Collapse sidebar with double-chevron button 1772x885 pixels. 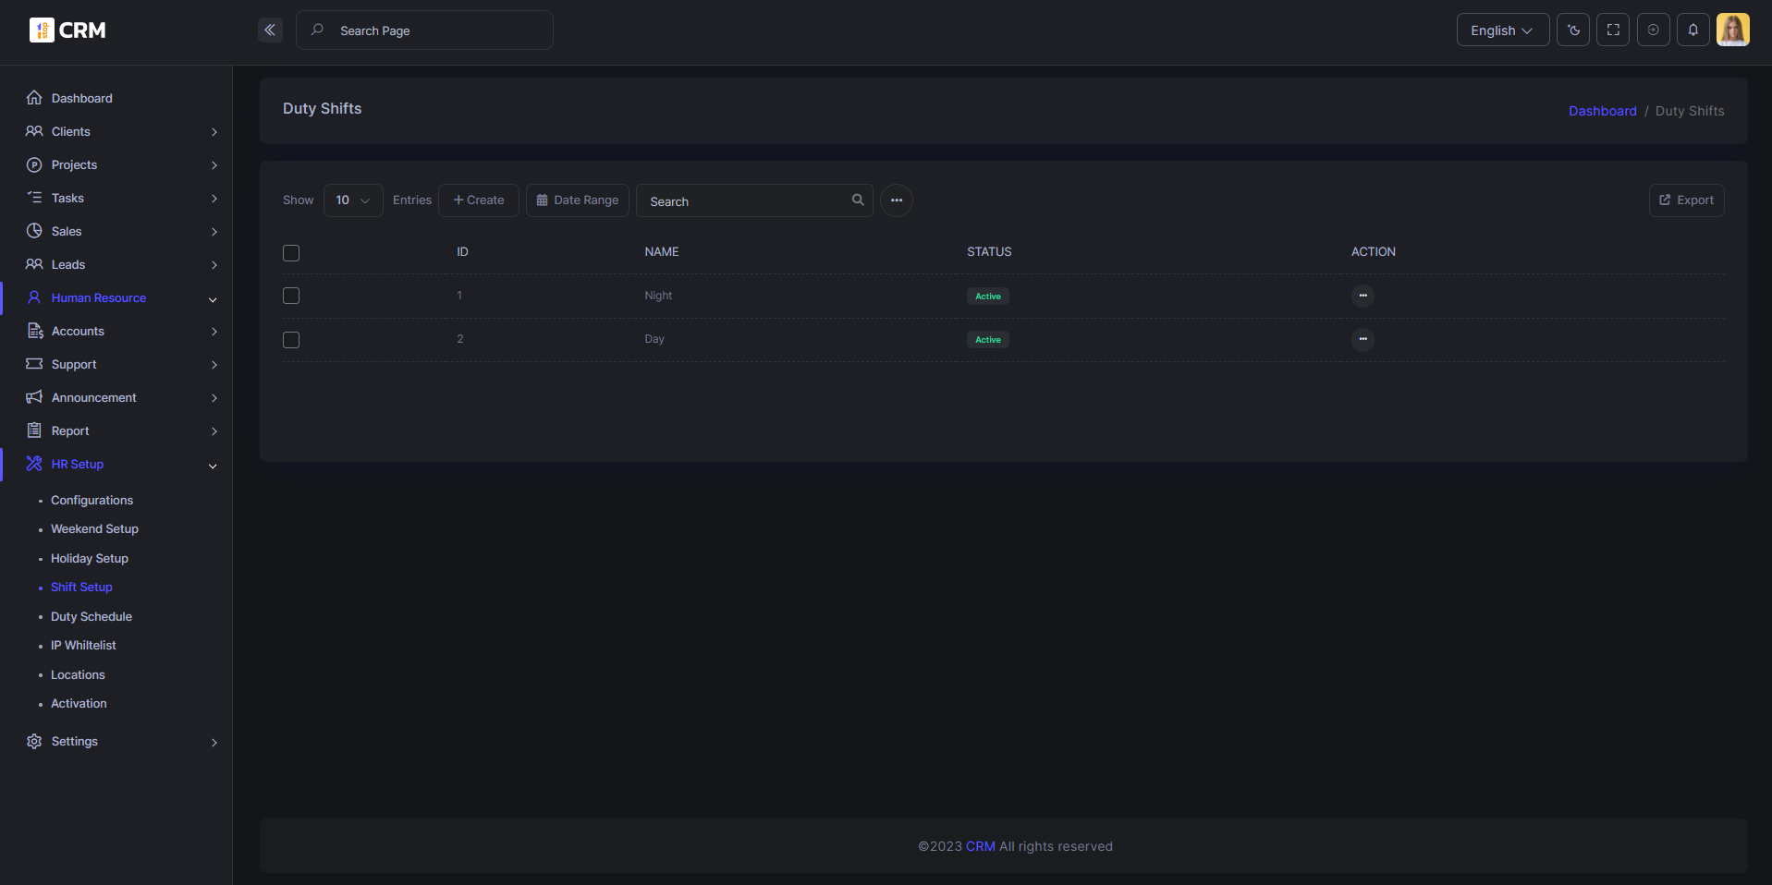point(270,30)
